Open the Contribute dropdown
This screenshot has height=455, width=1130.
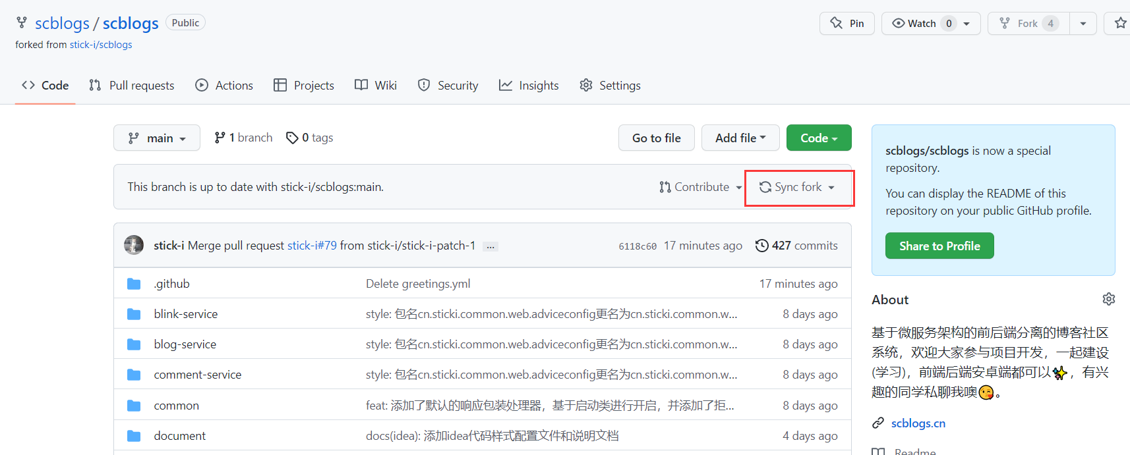701,187
